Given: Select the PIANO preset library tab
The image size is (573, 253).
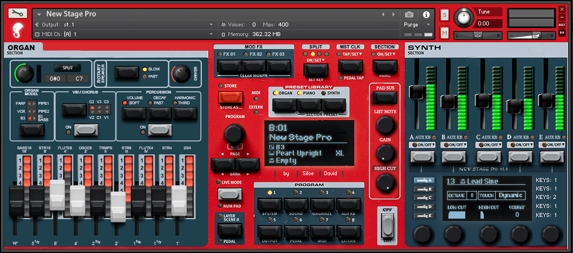Looking at the screenshot, I should tap(309, 105).
